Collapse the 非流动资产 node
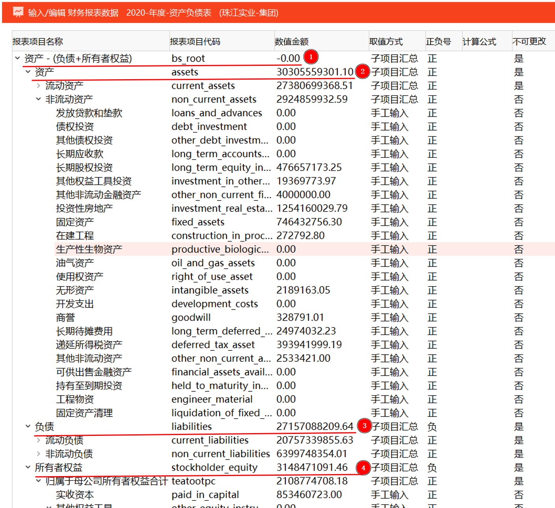Viewport: 555px width, 508px height. pyautogui.click(x=38, y=99)
